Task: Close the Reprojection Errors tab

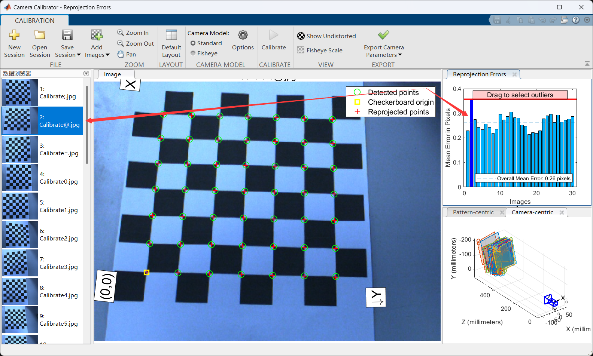Action: [515, 74]
